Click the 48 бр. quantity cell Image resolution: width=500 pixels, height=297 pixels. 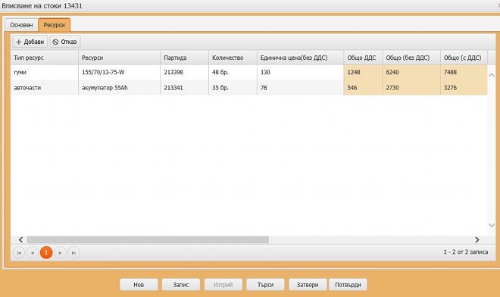(233, 73)
